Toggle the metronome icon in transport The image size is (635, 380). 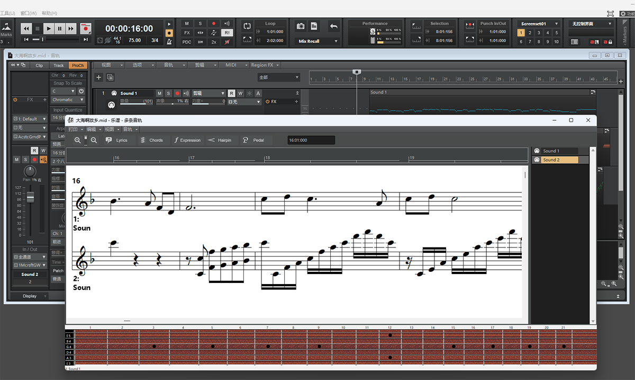click(x=169, y=40)
